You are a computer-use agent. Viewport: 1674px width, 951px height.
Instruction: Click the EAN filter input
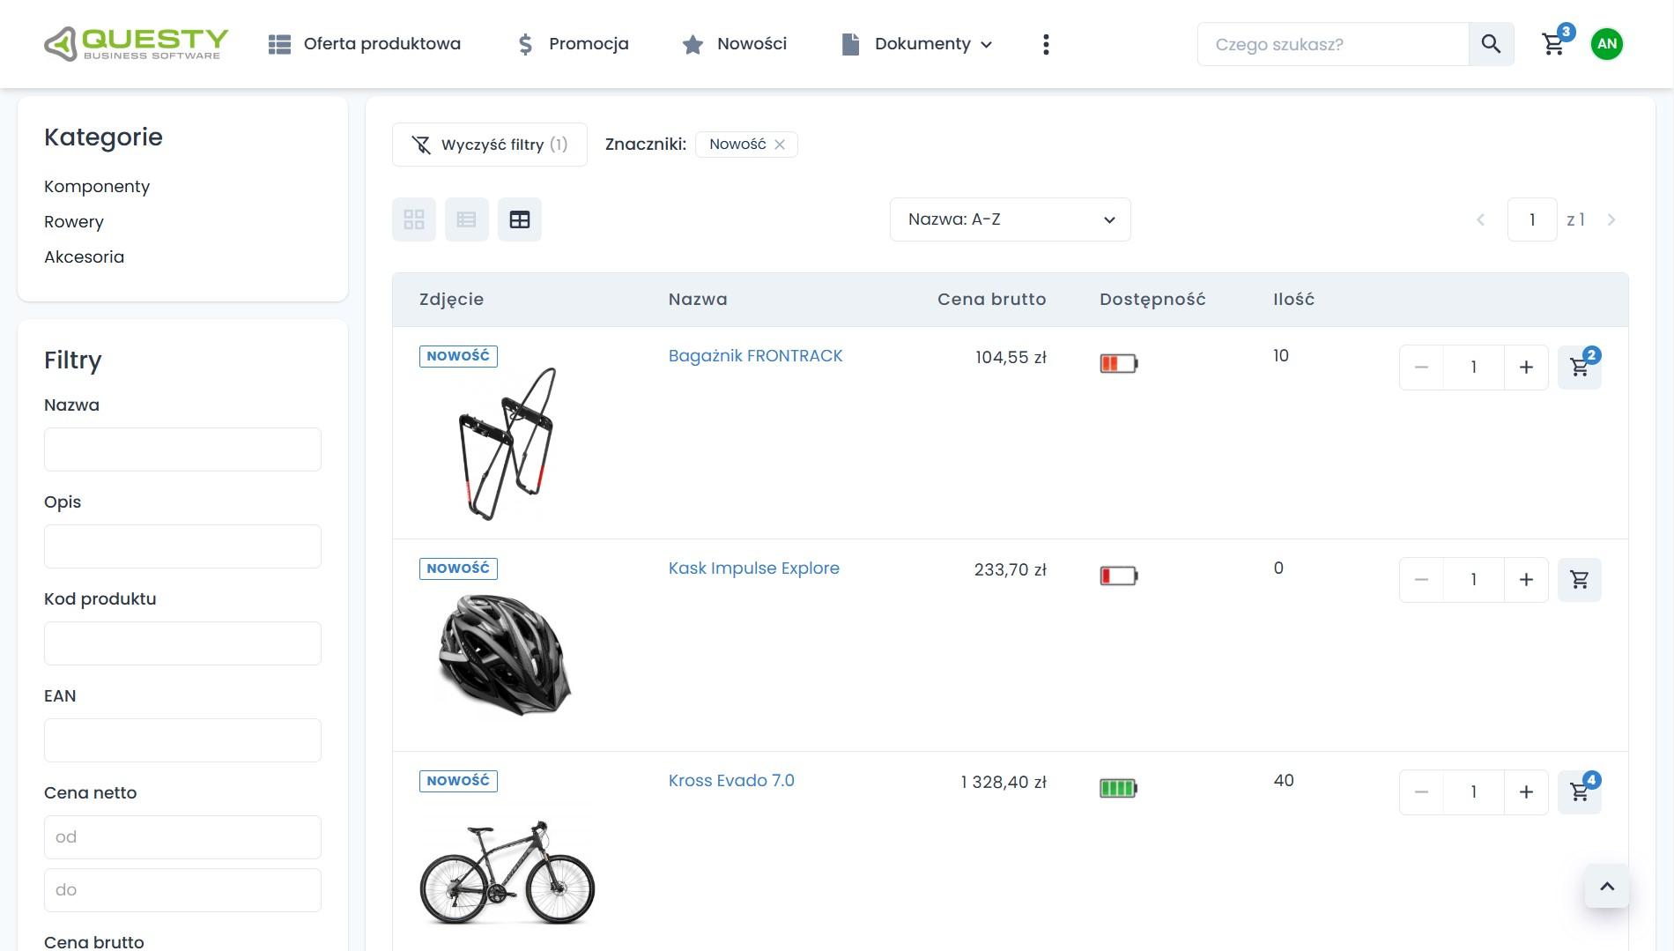click(182, 740)
